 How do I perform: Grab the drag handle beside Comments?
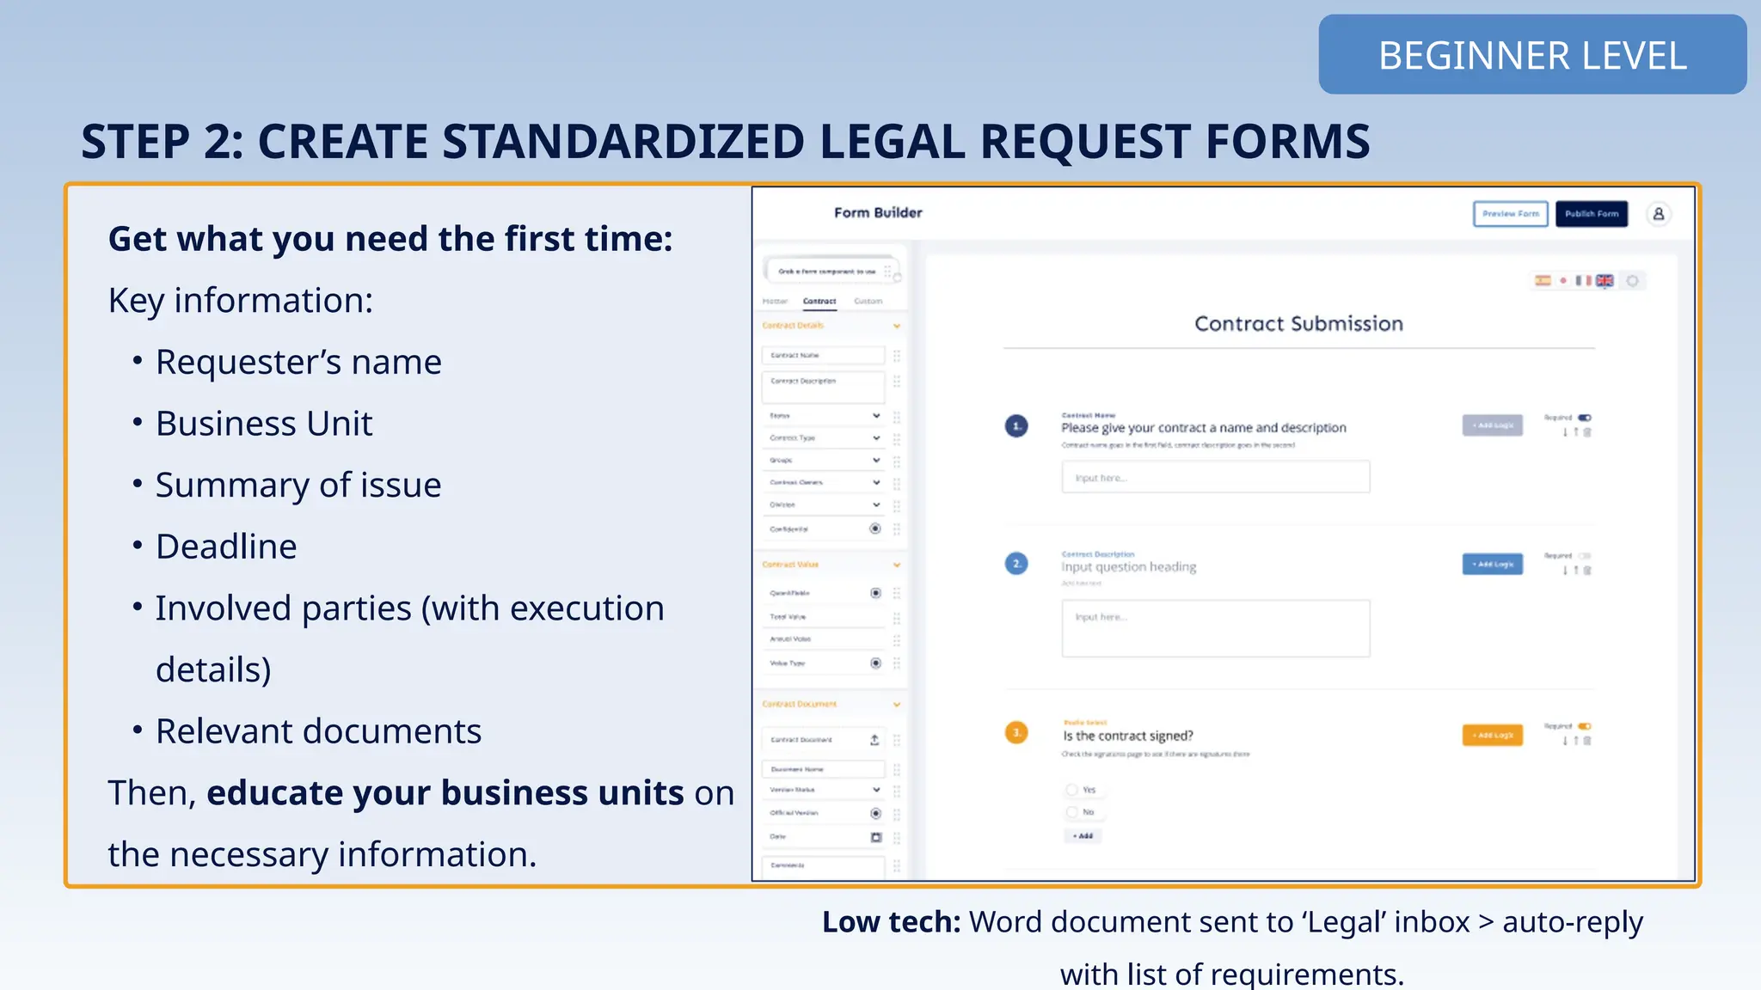(x=897, y=865)
